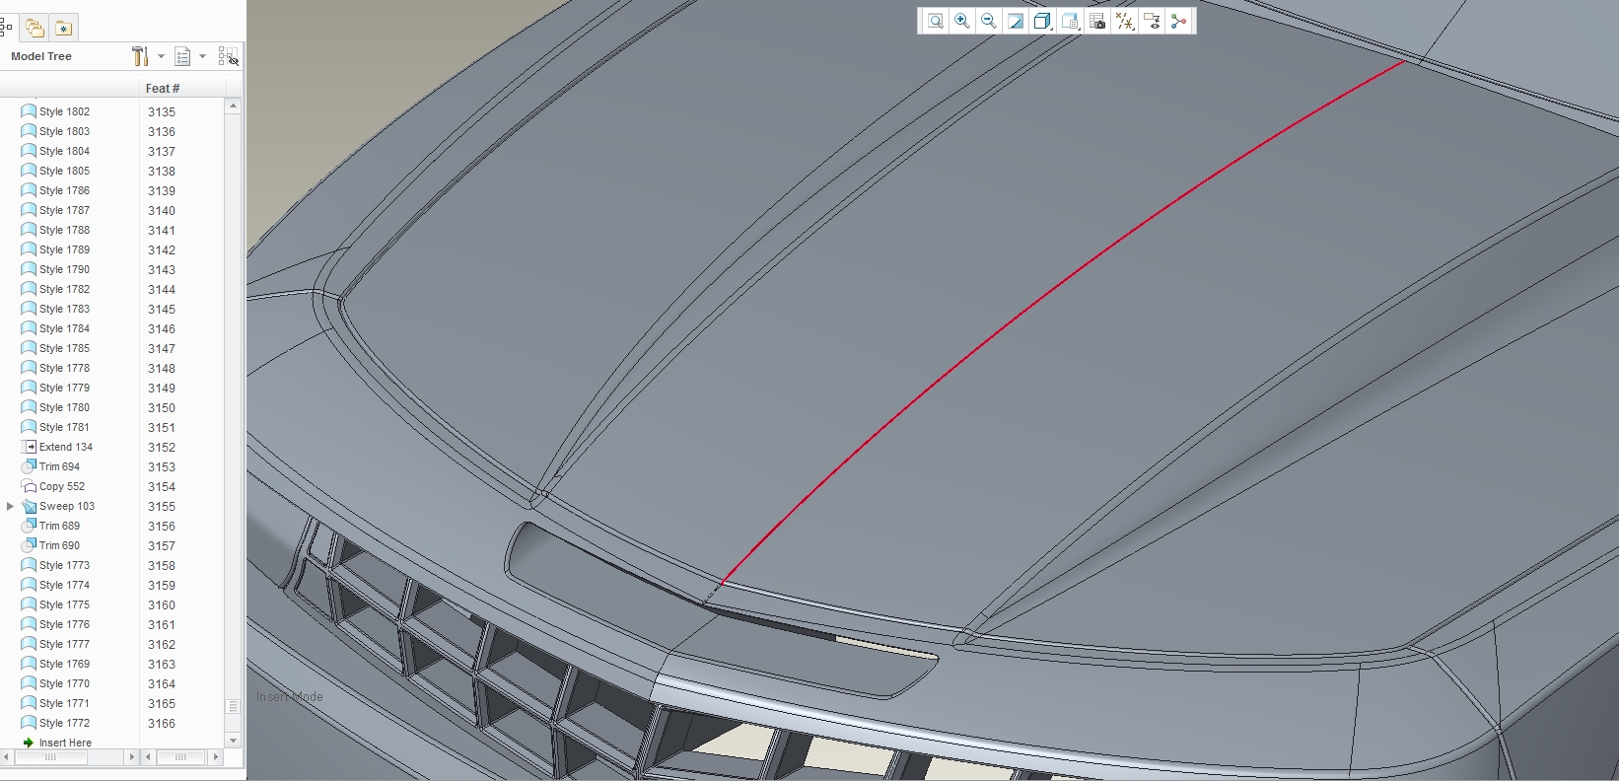Click the tree's vertical scrollbar down arrow
The height and width of the screenshot is (781, 1619).
click(233, 740)
